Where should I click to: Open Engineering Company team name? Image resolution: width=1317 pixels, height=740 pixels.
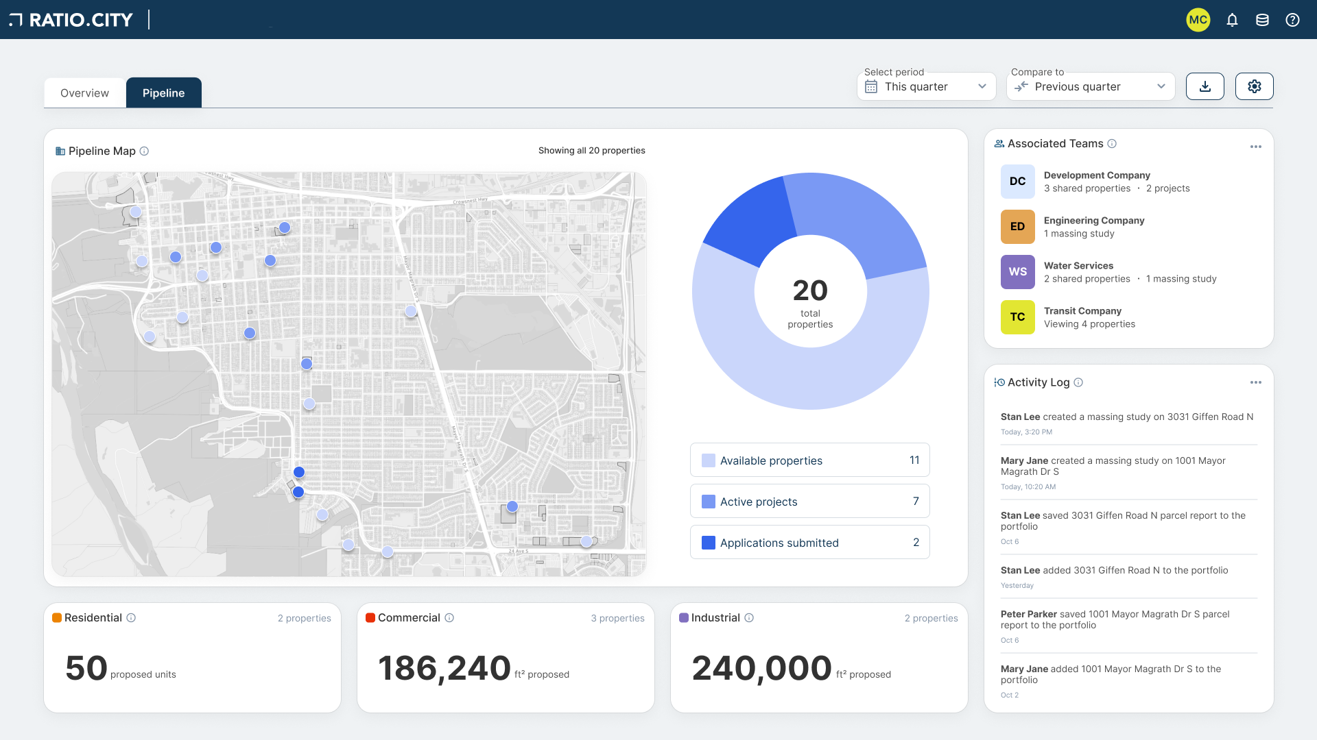(1094, 221)
